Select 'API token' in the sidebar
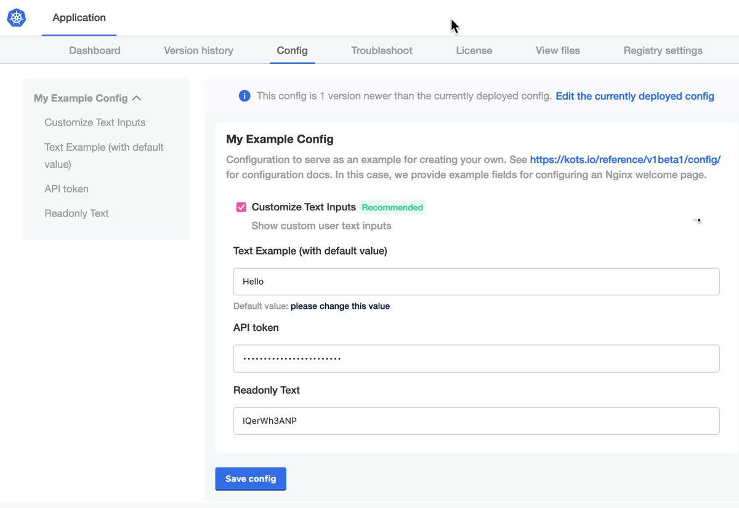739x508 pixels. pos(66,189)
